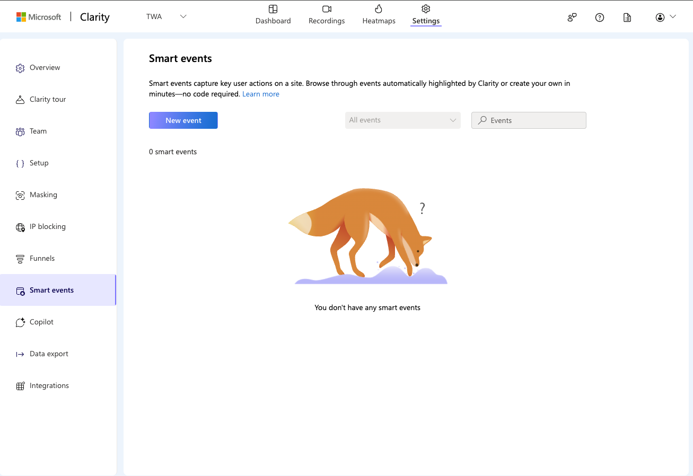Open the help question mark icon

[x=600, y=17]
